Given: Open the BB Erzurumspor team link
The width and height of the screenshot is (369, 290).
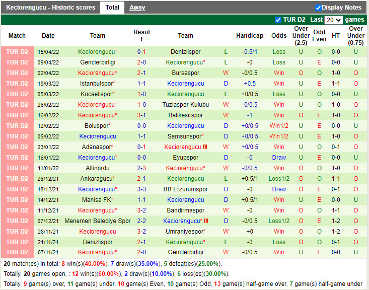Looking at the screenshot, I should 185,189.
